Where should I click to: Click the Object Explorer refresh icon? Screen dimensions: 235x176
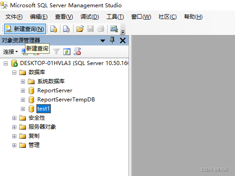67,52
